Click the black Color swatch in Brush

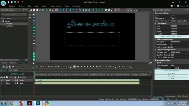coord(172,68)
